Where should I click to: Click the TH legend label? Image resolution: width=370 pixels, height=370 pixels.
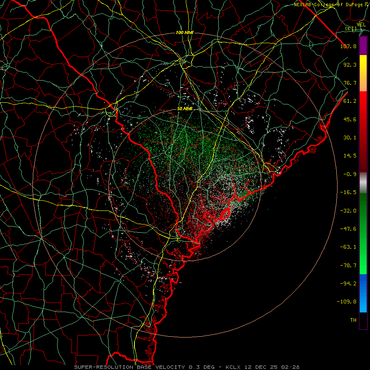353,320
